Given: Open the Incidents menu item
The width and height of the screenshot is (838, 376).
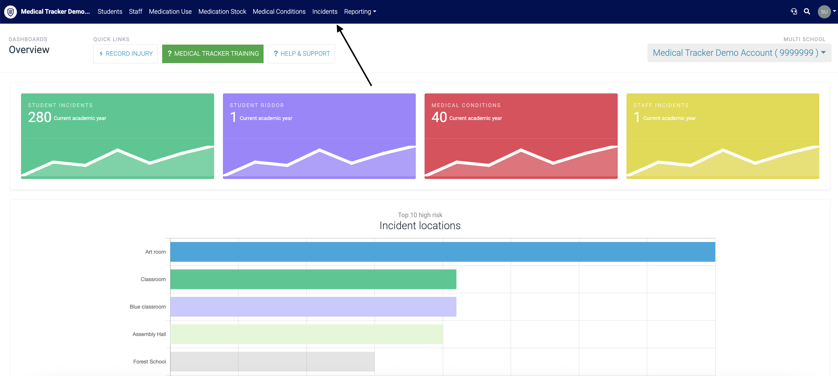Looking at the screenshot, I should tap(324, 12).
